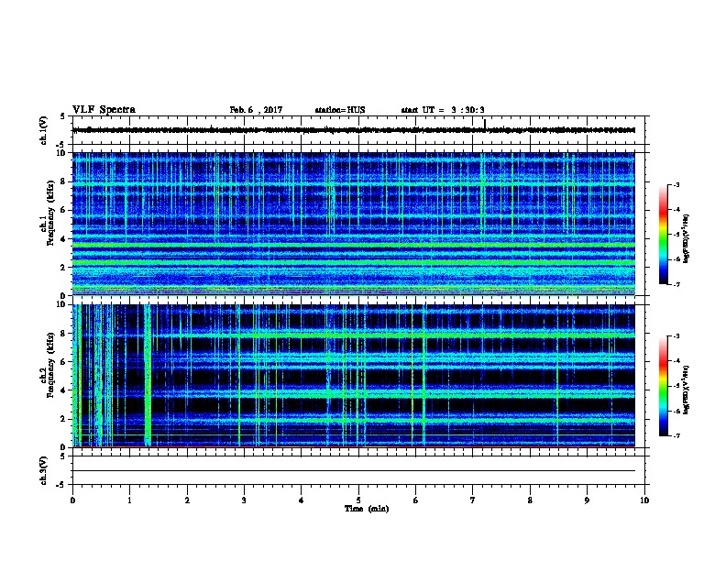Click the green band near 7.8 kHz in ch.2

(354, 335)
